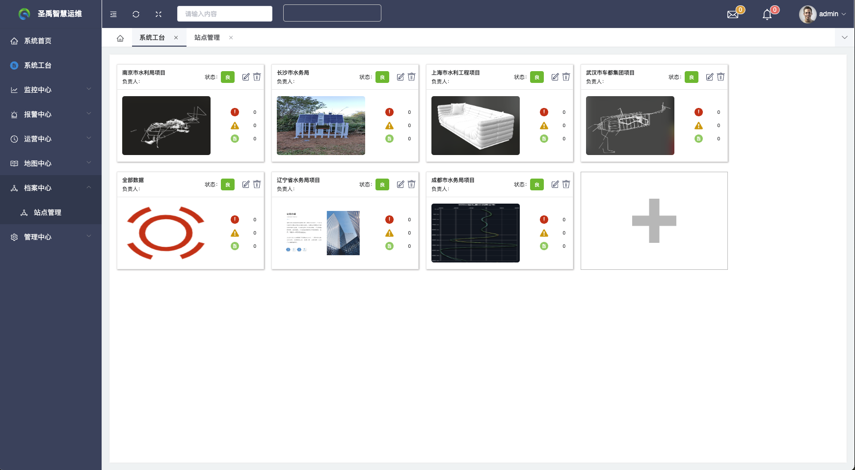Click the 请输入内容 search field

224,14
